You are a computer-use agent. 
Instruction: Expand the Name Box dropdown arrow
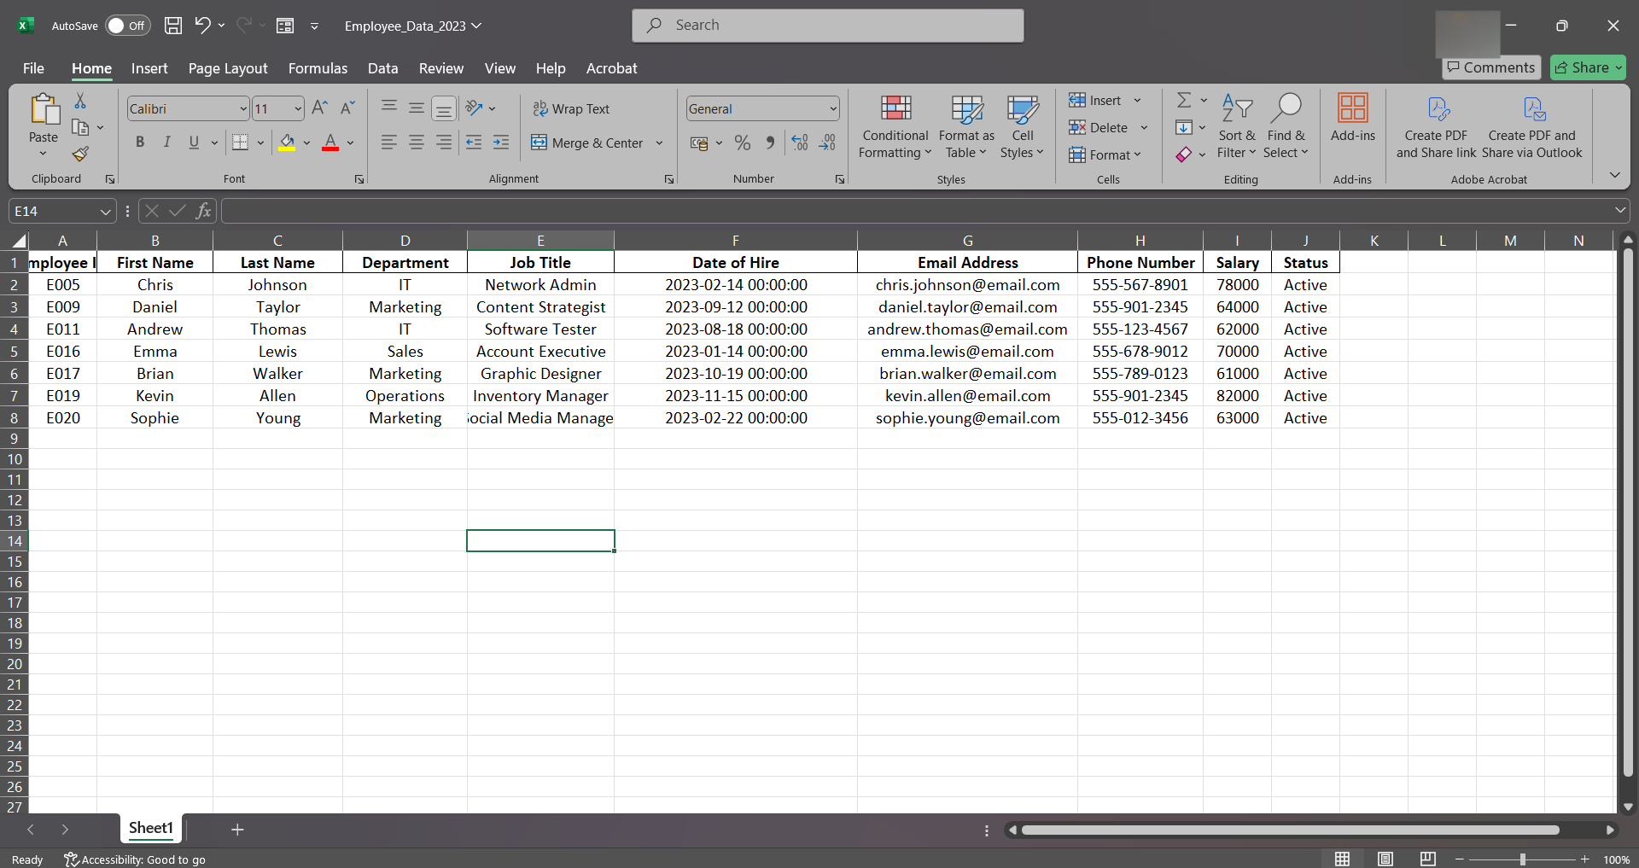tap(105, 211)
